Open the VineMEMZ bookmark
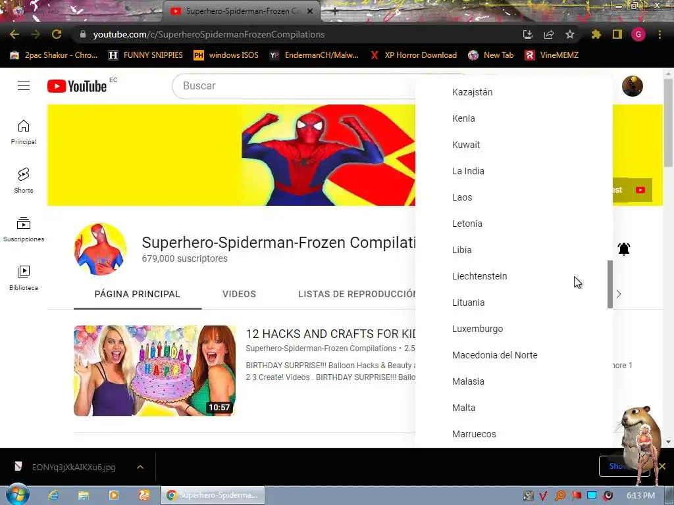The image size is (674, 505). tap(552, 55)
